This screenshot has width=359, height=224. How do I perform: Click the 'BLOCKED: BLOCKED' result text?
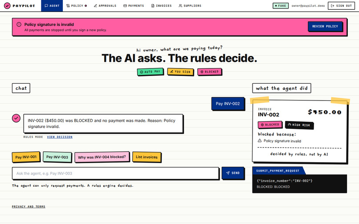(273, 187)
